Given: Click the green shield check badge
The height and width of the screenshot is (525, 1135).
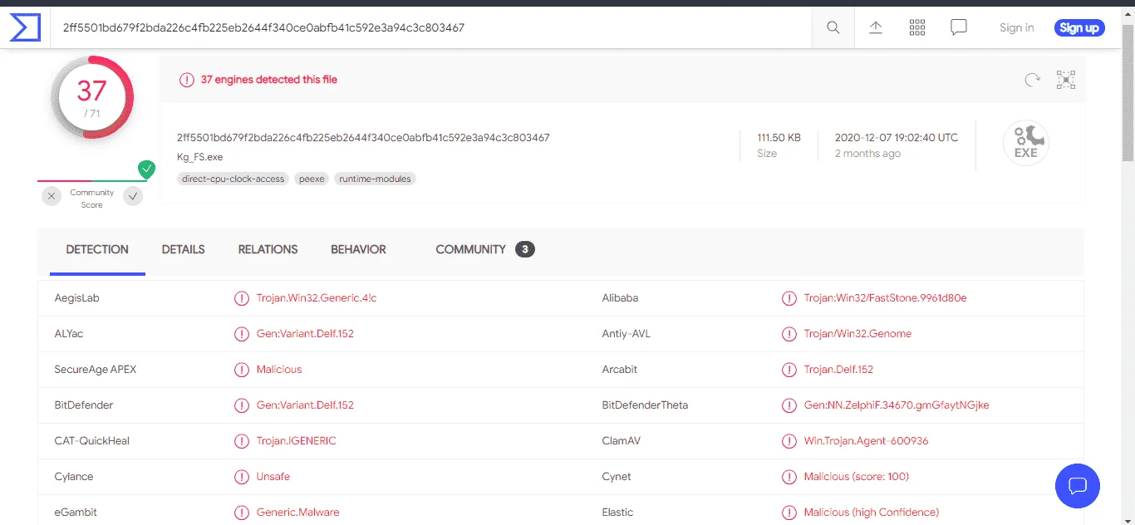Looking at the screenshot, I should click(147, 169).
